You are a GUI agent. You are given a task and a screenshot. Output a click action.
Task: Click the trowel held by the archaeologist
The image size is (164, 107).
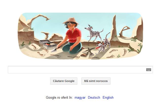point(55,50)
